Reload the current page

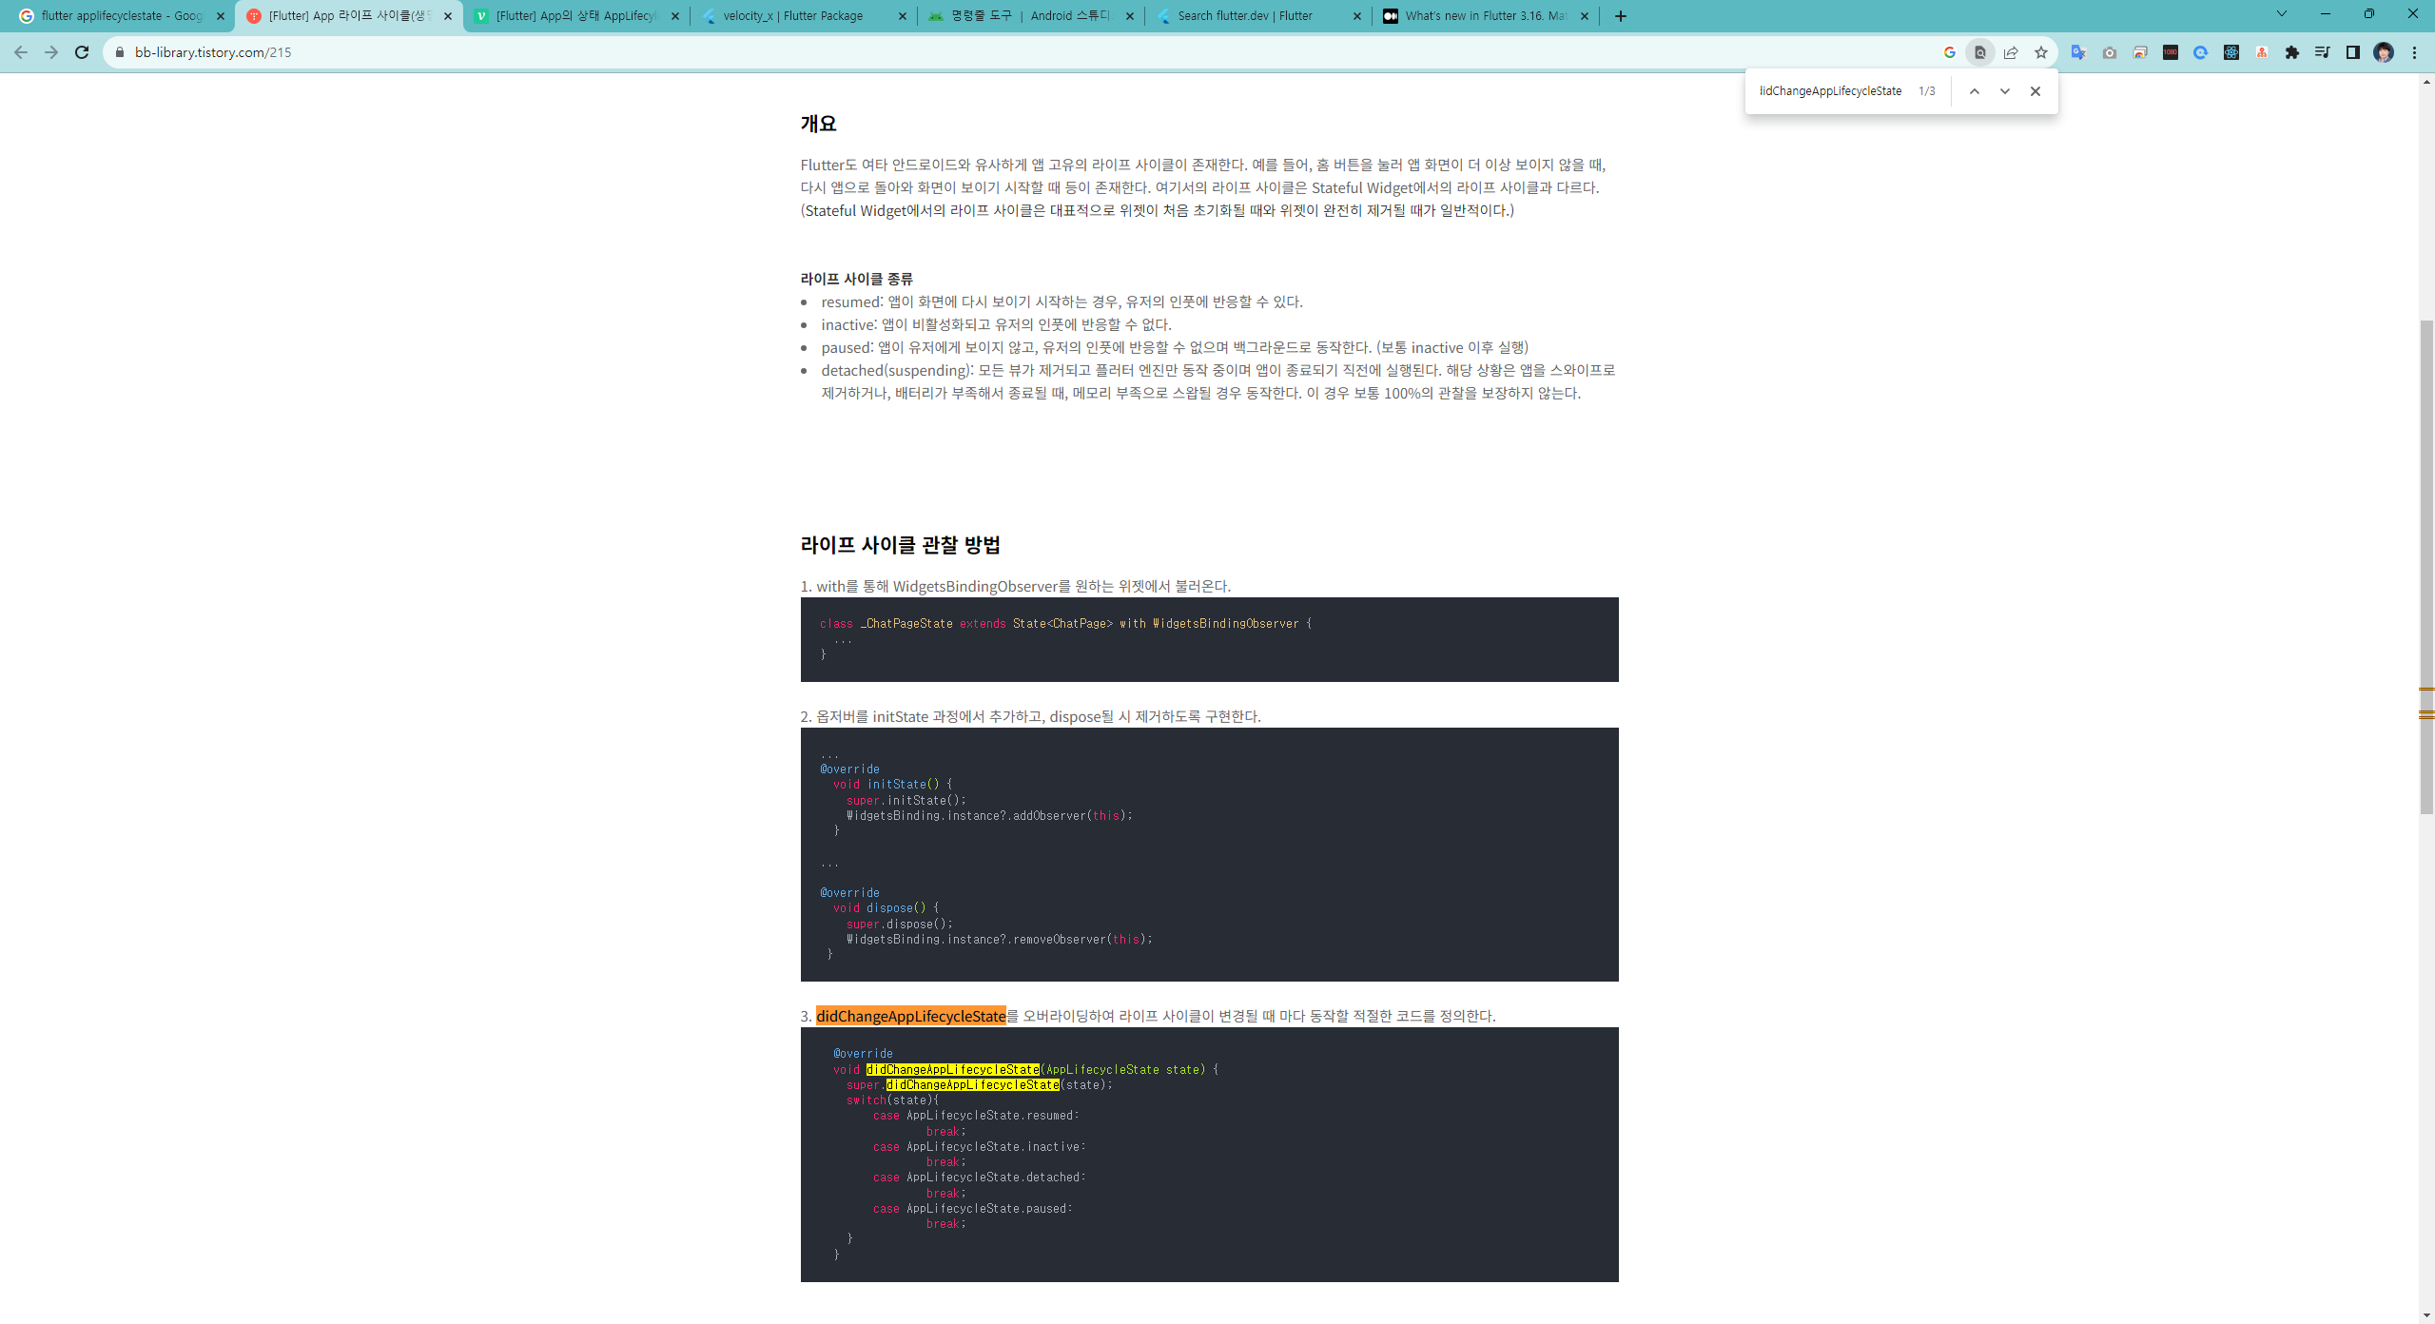tap(82, 52)
